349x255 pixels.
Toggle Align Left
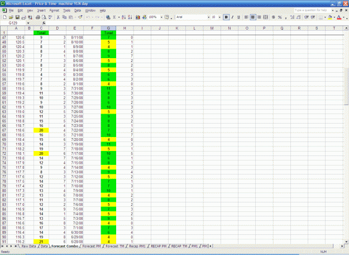[246, 17]
